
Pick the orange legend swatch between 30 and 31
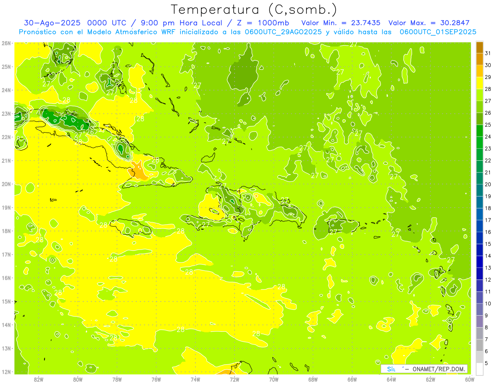click(479, 59)
